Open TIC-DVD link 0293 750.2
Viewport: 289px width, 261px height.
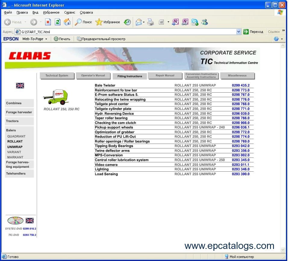(30, 235)
